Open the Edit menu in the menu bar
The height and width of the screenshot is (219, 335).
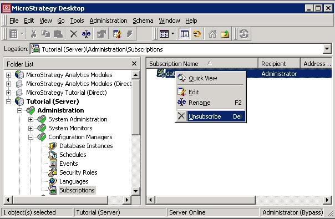tap(29, 21)
